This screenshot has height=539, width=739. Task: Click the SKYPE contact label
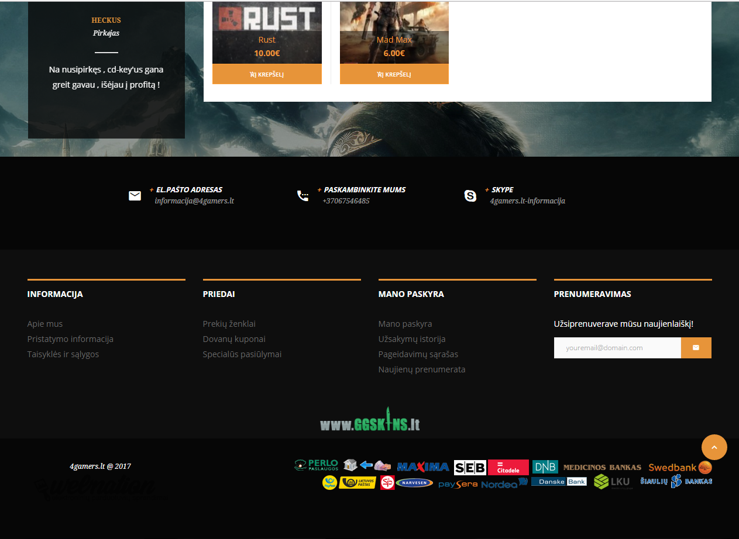click(x=503, y=190)
